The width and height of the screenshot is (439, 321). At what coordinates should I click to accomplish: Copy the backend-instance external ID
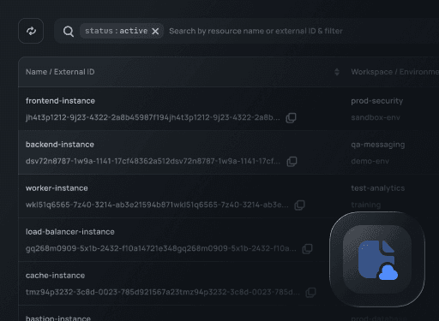click(x=292, y=161)
